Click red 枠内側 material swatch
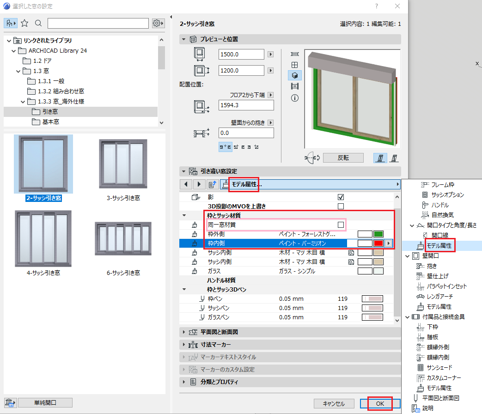 tap(378, 244)
